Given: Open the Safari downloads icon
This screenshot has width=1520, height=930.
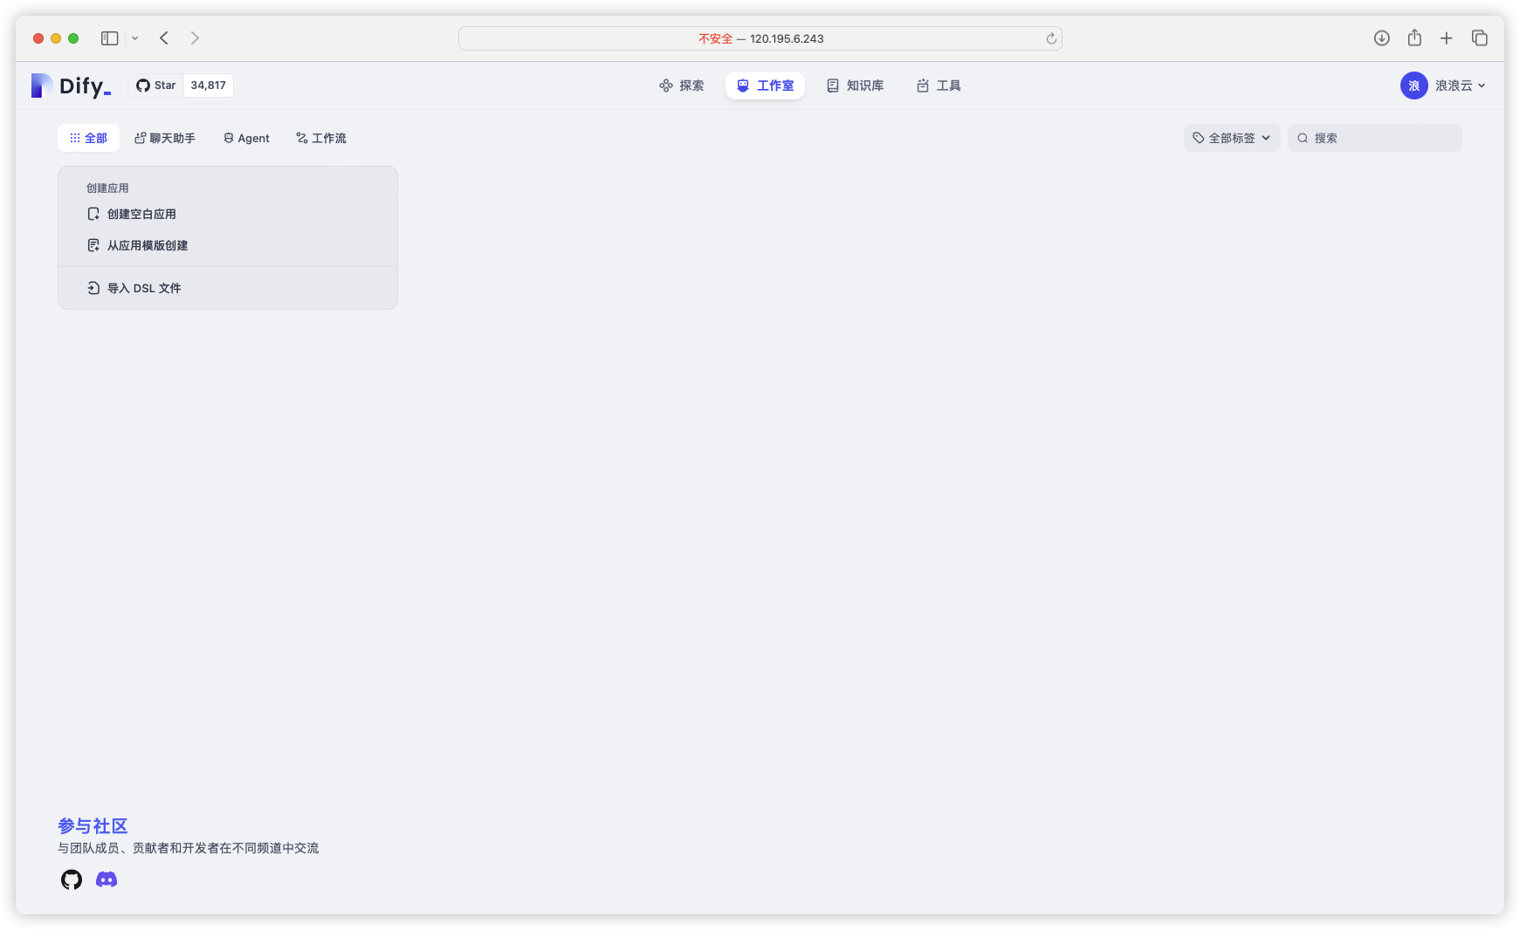Looking at the screenshot, I should click(1382, 38).
